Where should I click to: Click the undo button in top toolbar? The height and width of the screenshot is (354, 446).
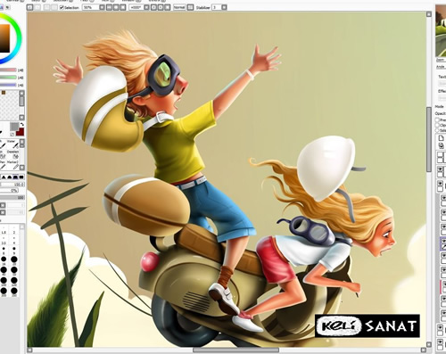(x=29, y=7)
